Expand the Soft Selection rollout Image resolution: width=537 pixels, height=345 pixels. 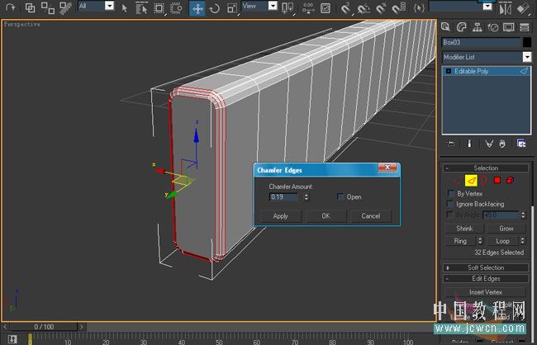click(486, 267)
